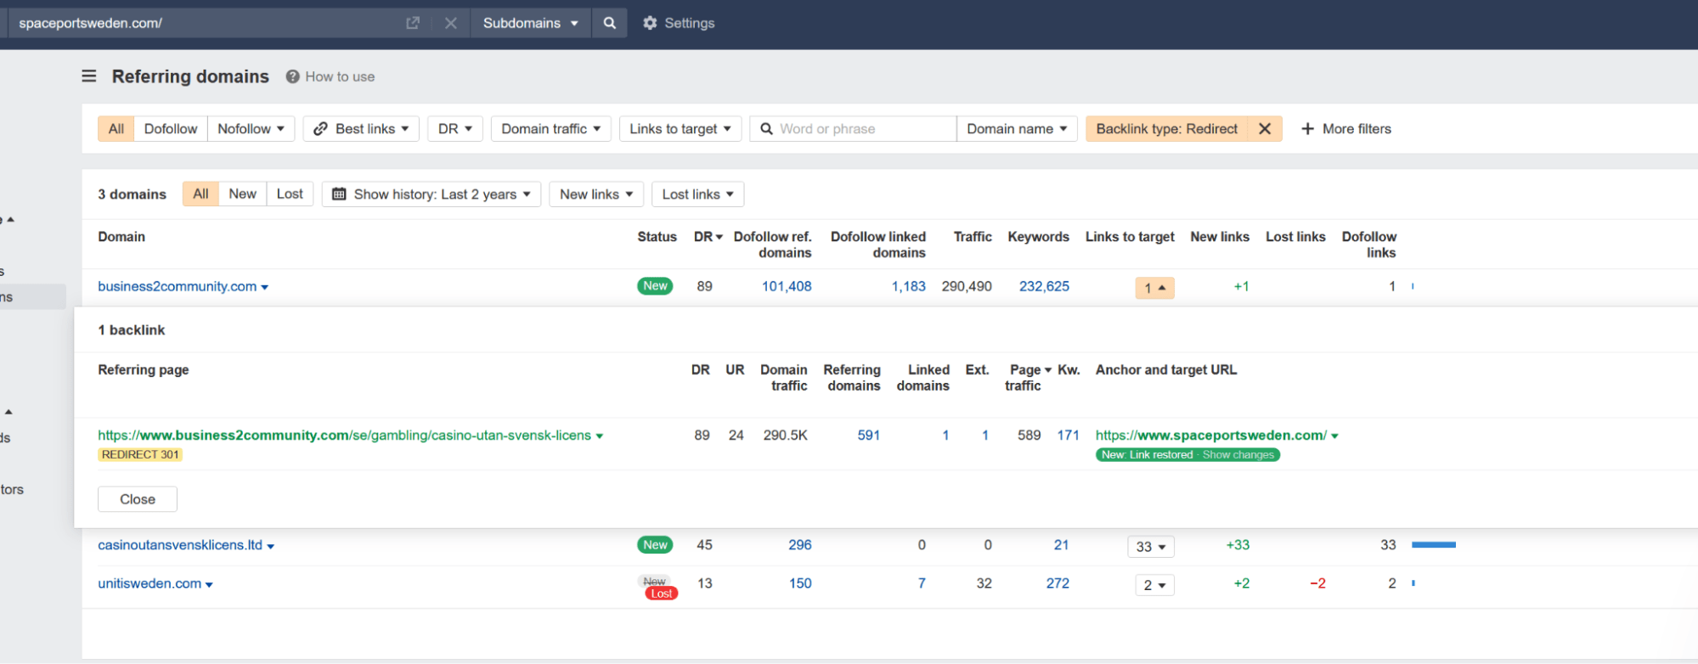Open the Domain name dropdown
Image resolution: width=1698 pixels, height=664 pixels.
point(1017,129)
